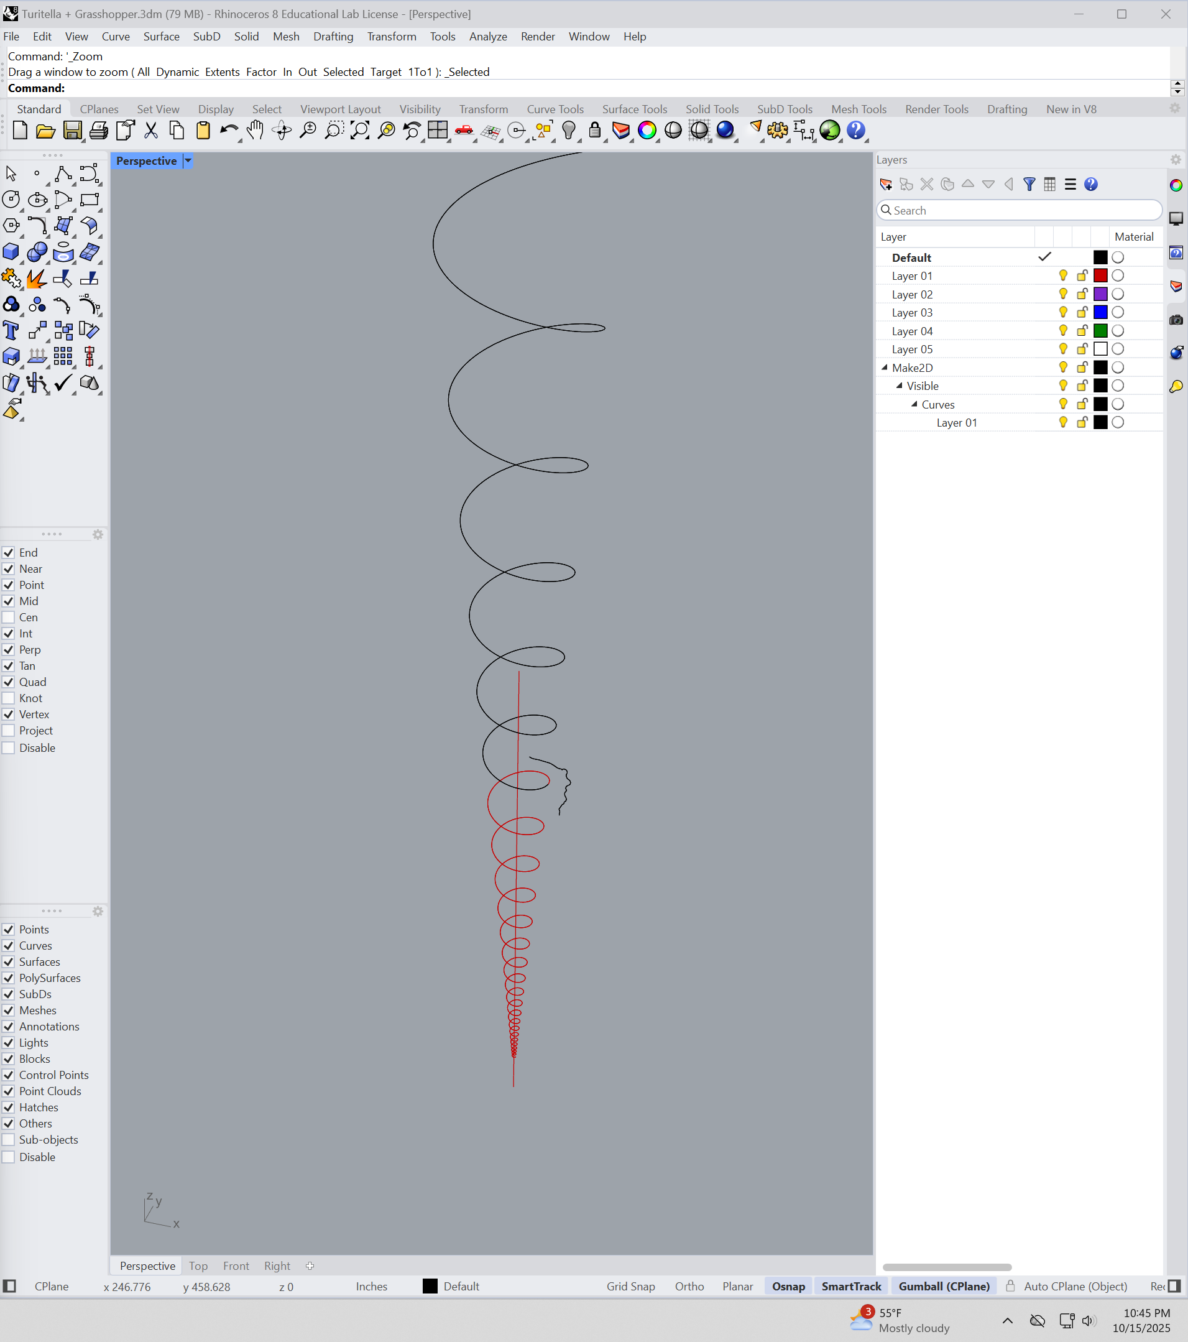The image size is (1188, 1342).
Task: Click the Top viewport tab
Action: 198,1266
